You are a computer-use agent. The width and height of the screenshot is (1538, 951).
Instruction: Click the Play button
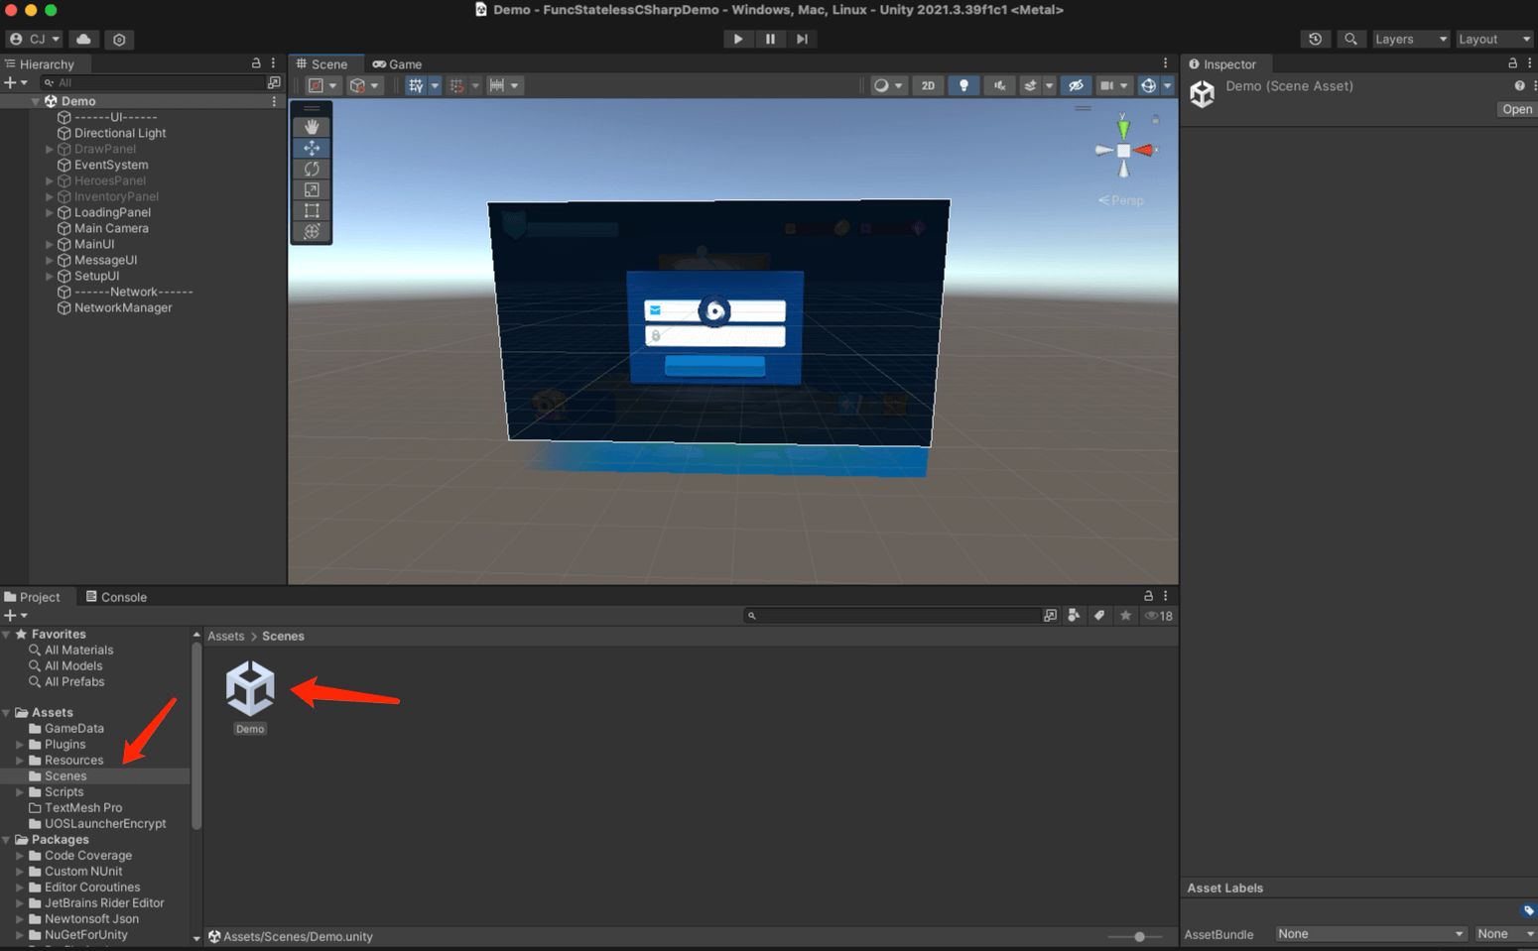[737, 39]
